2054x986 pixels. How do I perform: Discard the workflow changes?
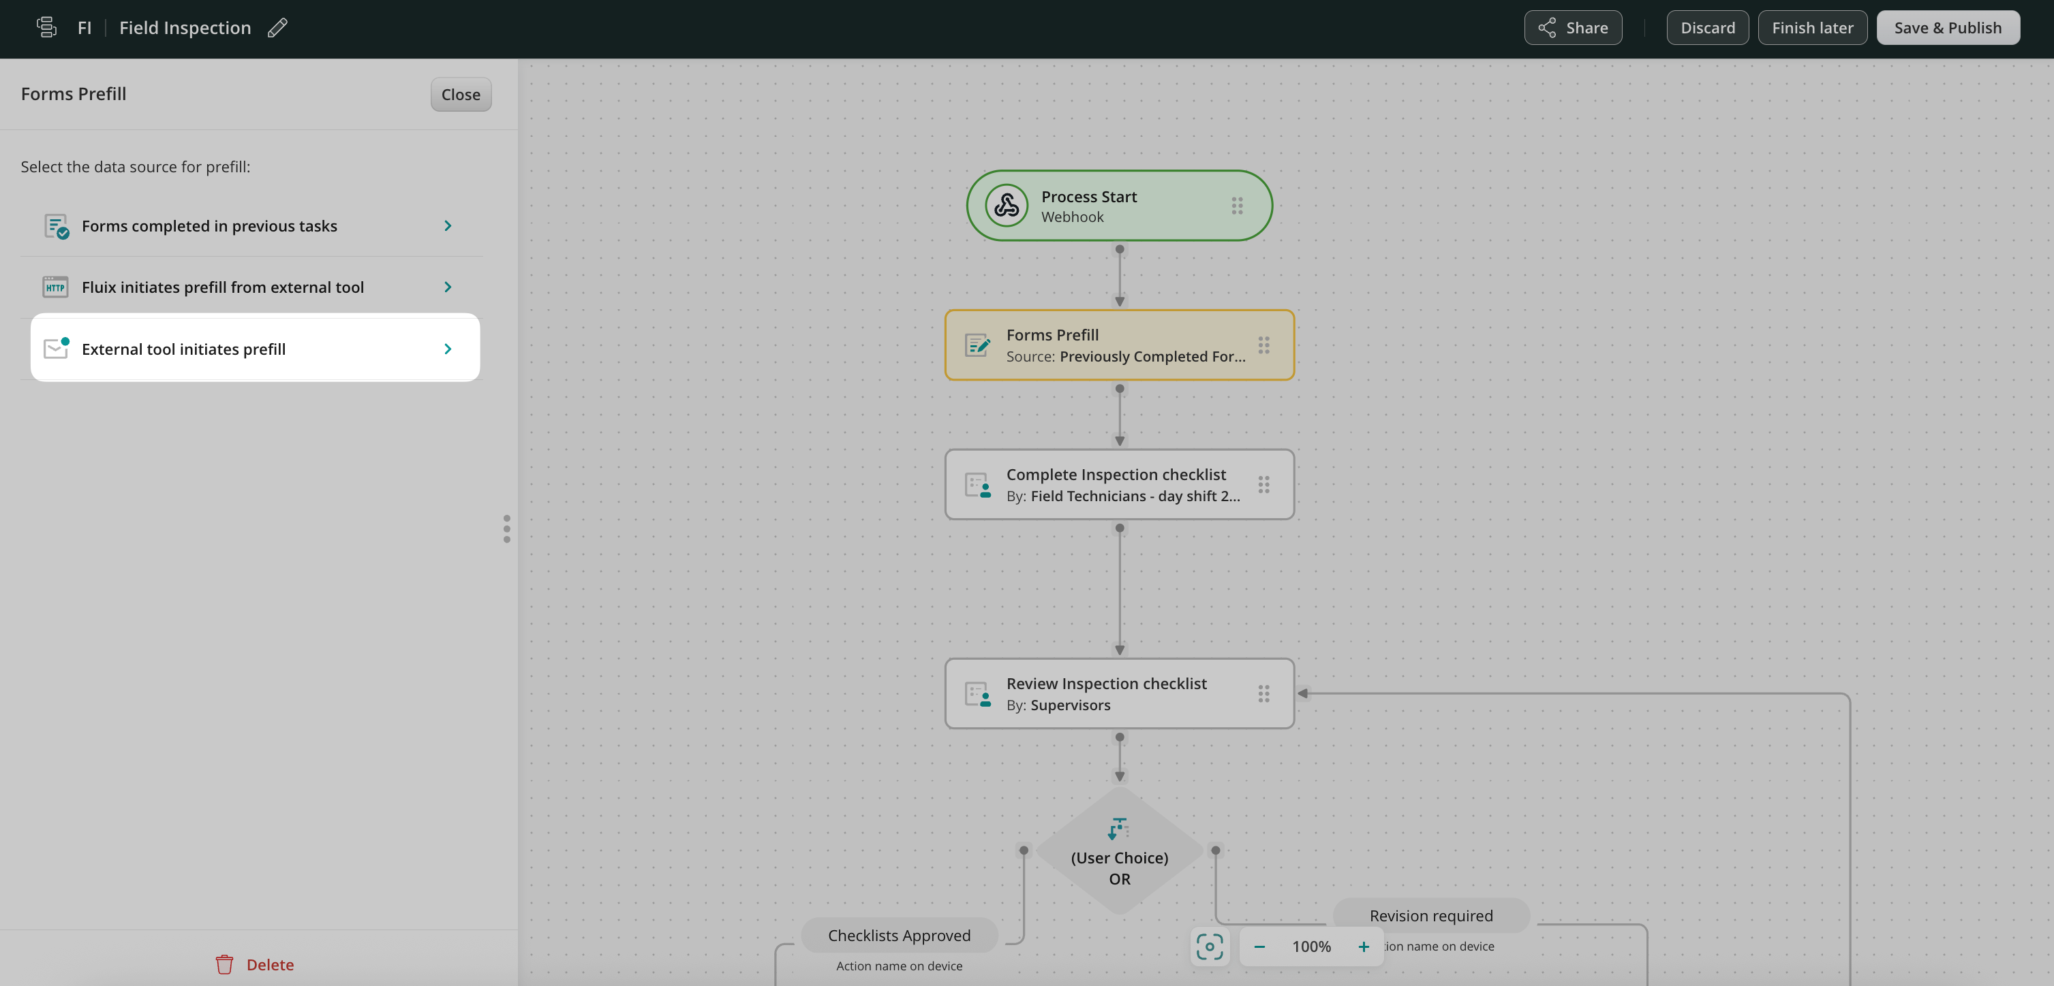tap(1707, 28)
